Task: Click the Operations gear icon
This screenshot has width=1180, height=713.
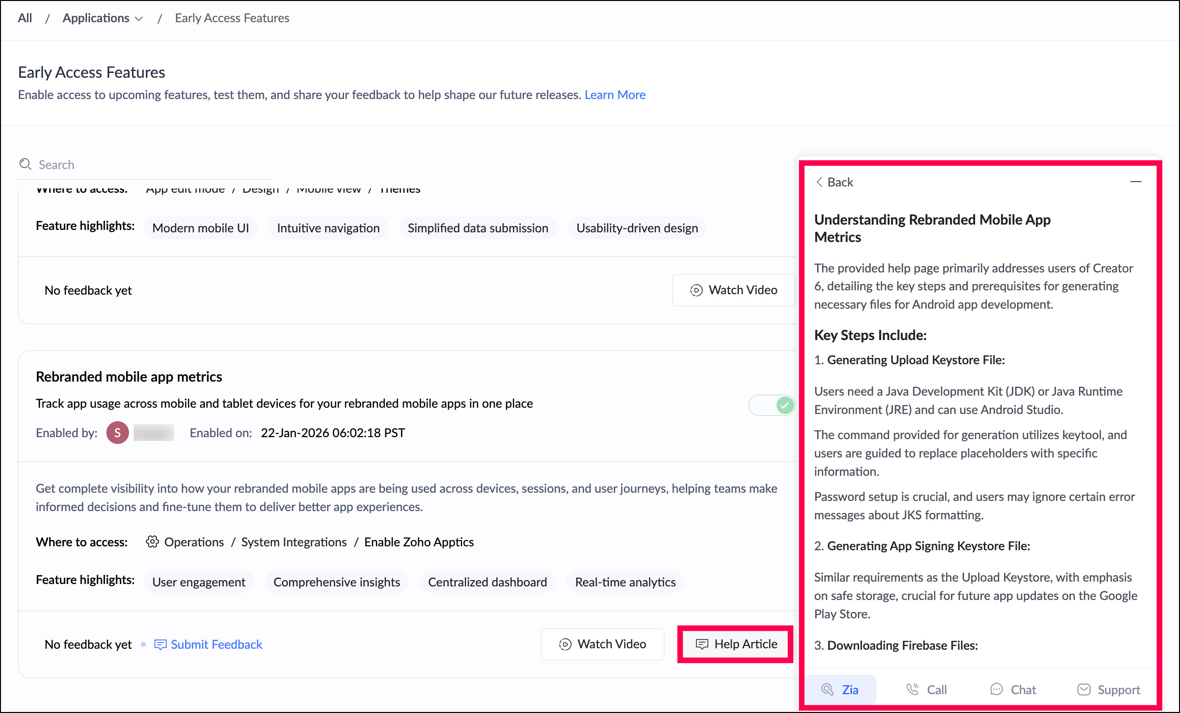Action: click(152, 542)
